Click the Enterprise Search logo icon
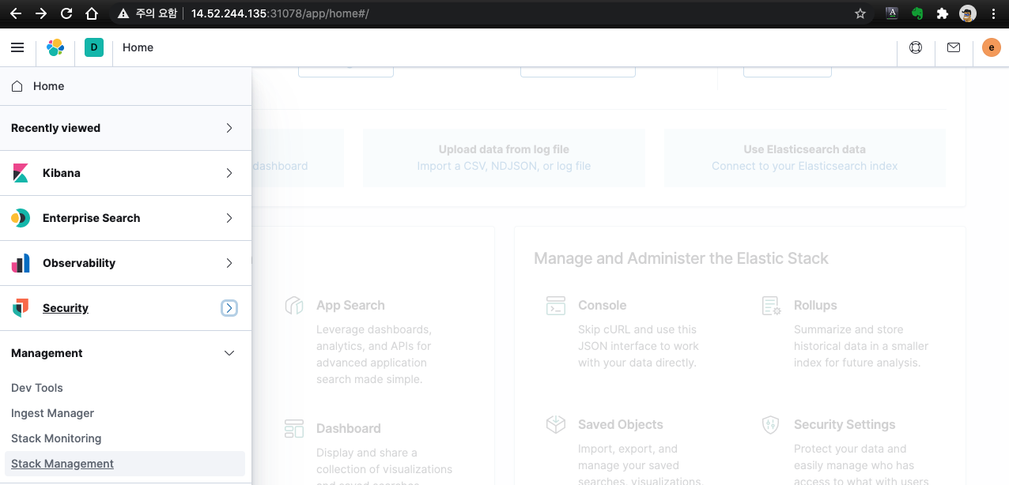 21,218
